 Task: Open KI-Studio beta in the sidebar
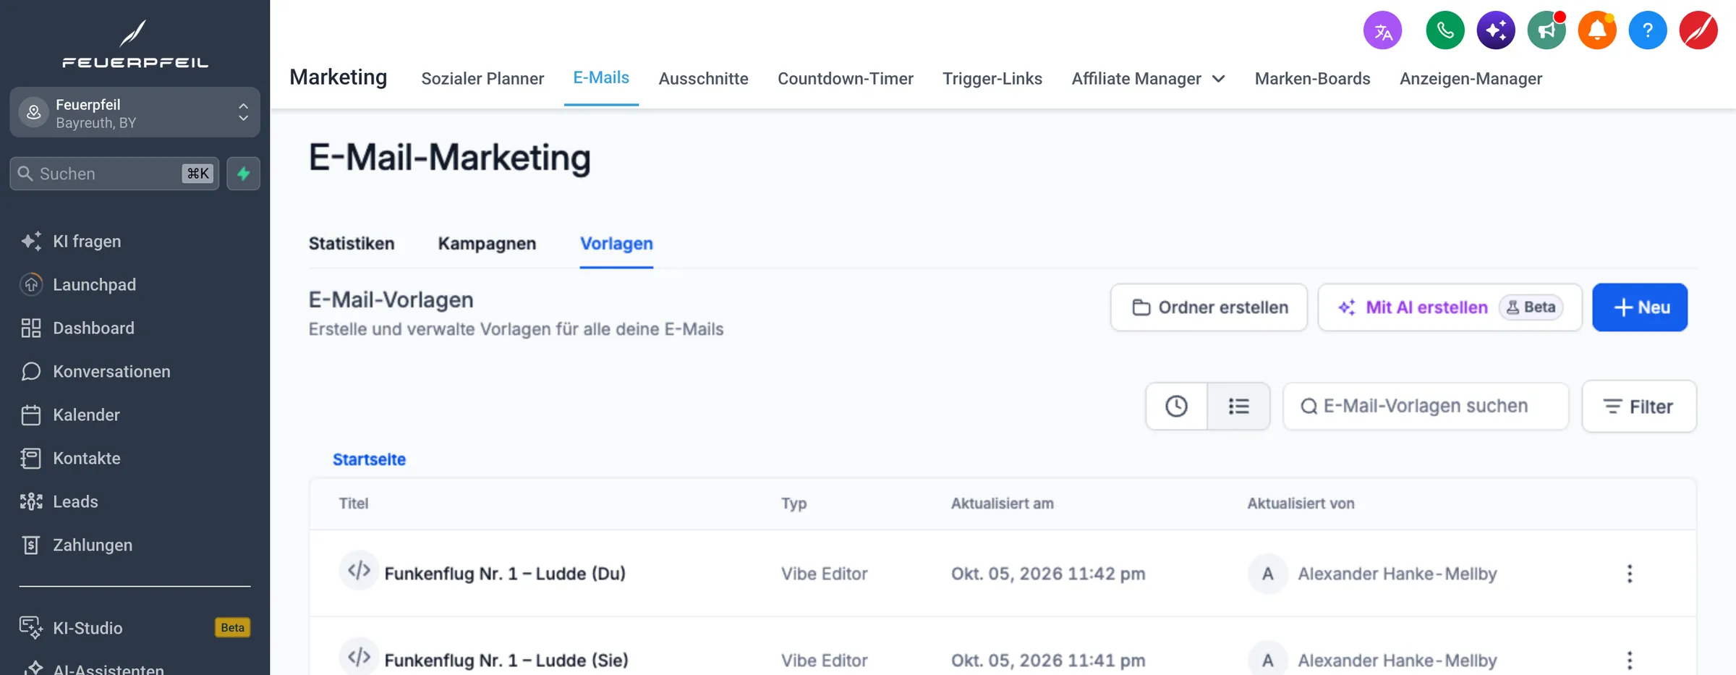click(135, 627)
